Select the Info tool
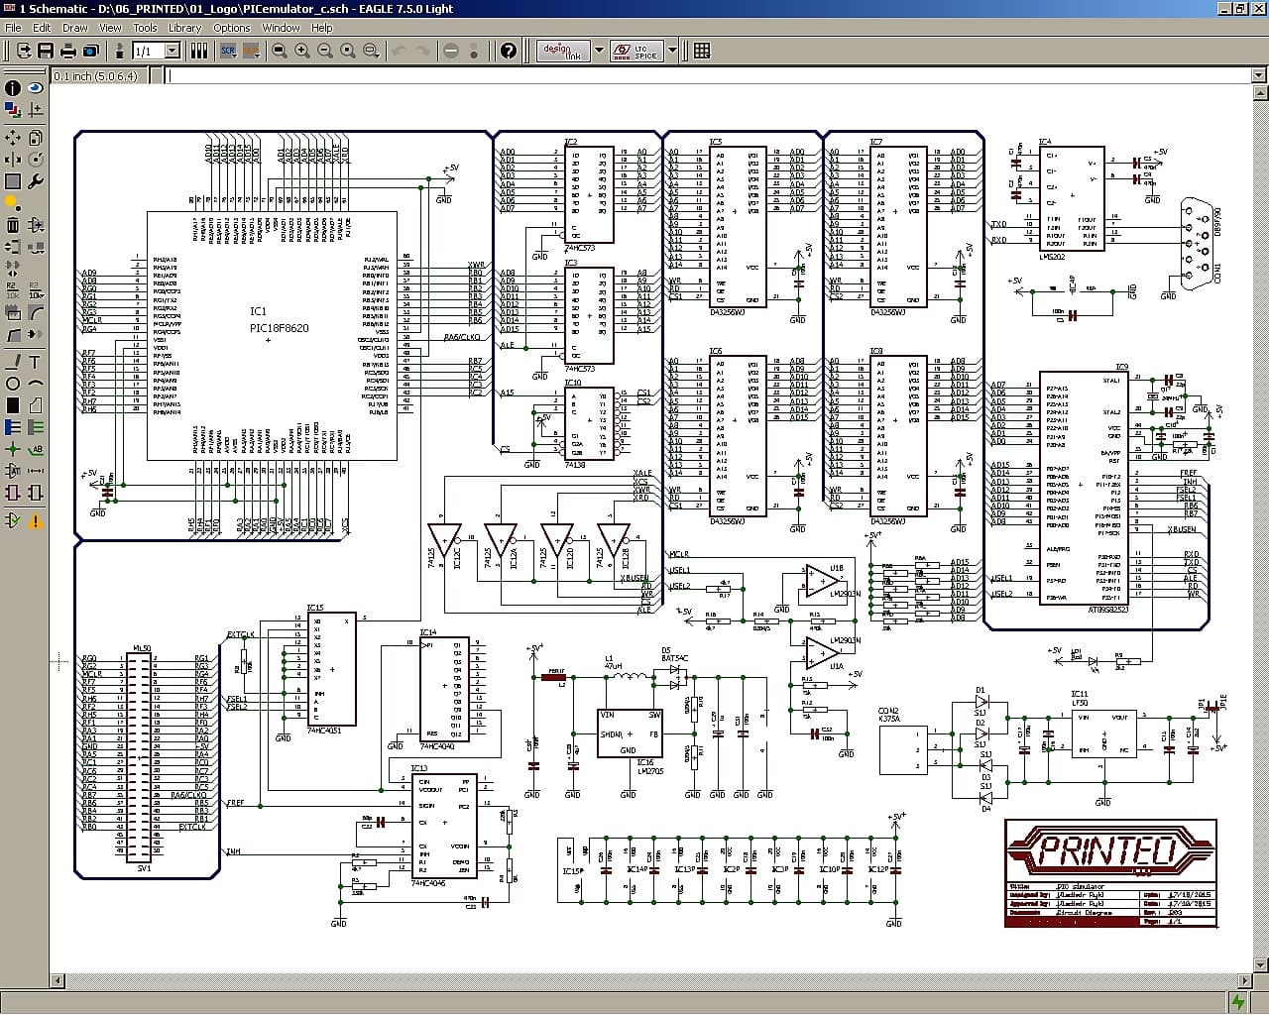 click(x=13, y=88)
